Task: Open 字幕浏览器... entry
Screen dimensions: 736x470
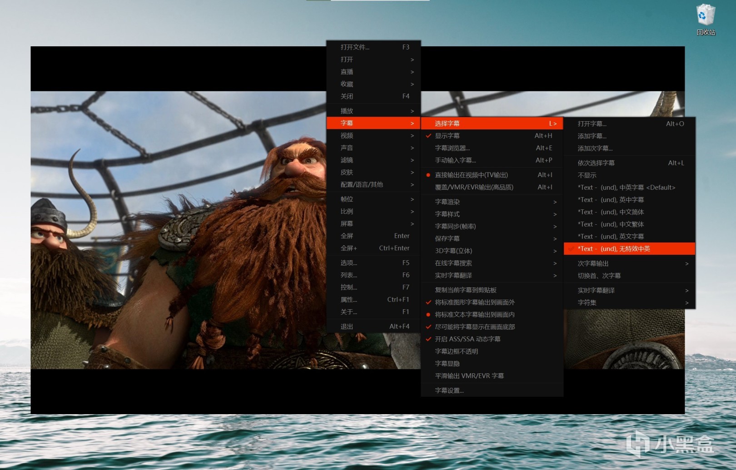Action: tap(492, 148)
